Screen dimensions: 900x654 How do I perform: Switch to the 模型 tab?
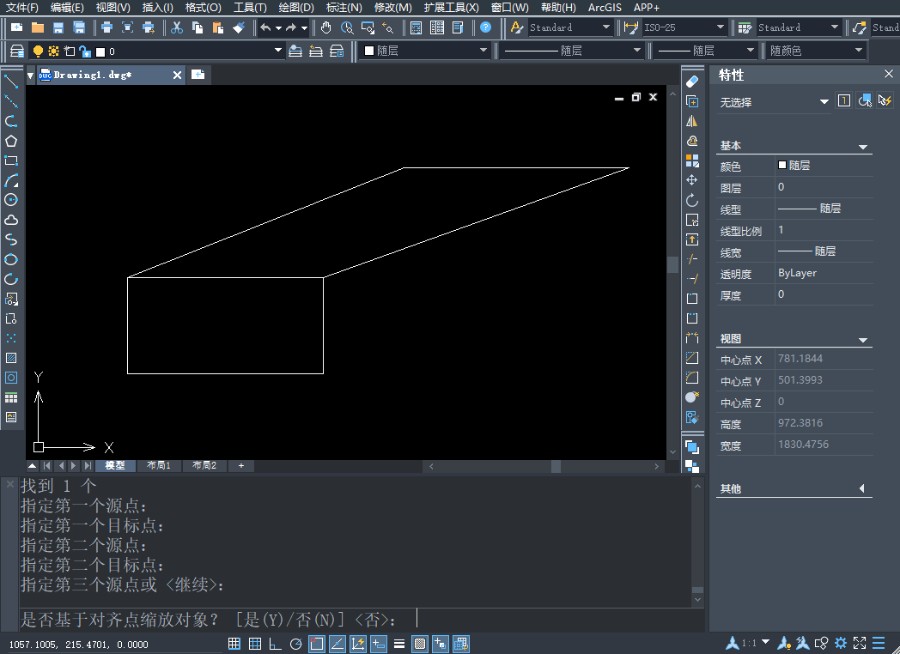[115, 465]
